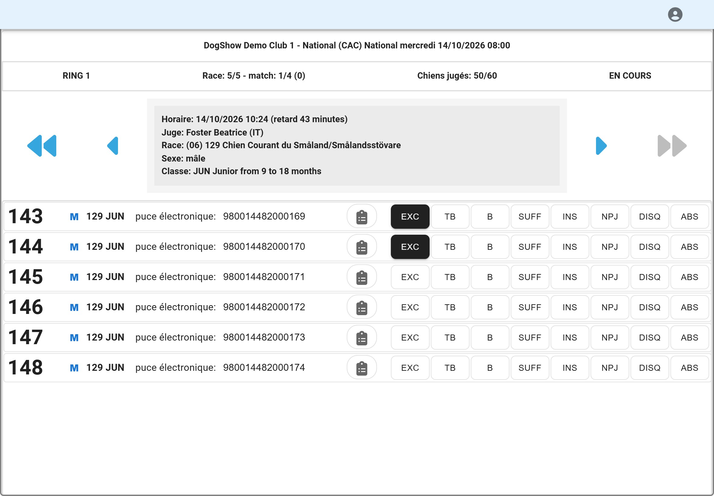Click the Horaire 10:24 delay line
Image resolution: width=714 pixels, height=496 pixels.
coord(254,119)
